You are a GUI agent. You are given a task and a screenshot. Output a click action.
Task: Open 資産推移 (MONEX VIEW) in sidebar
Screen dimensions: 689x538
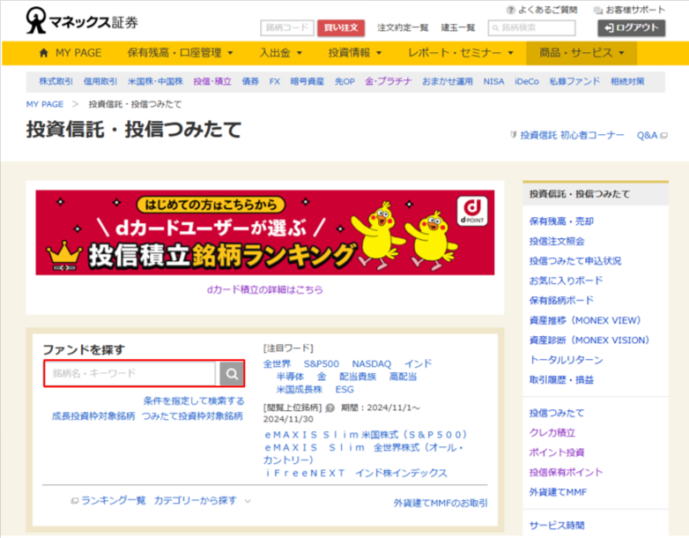pos(585,321)
